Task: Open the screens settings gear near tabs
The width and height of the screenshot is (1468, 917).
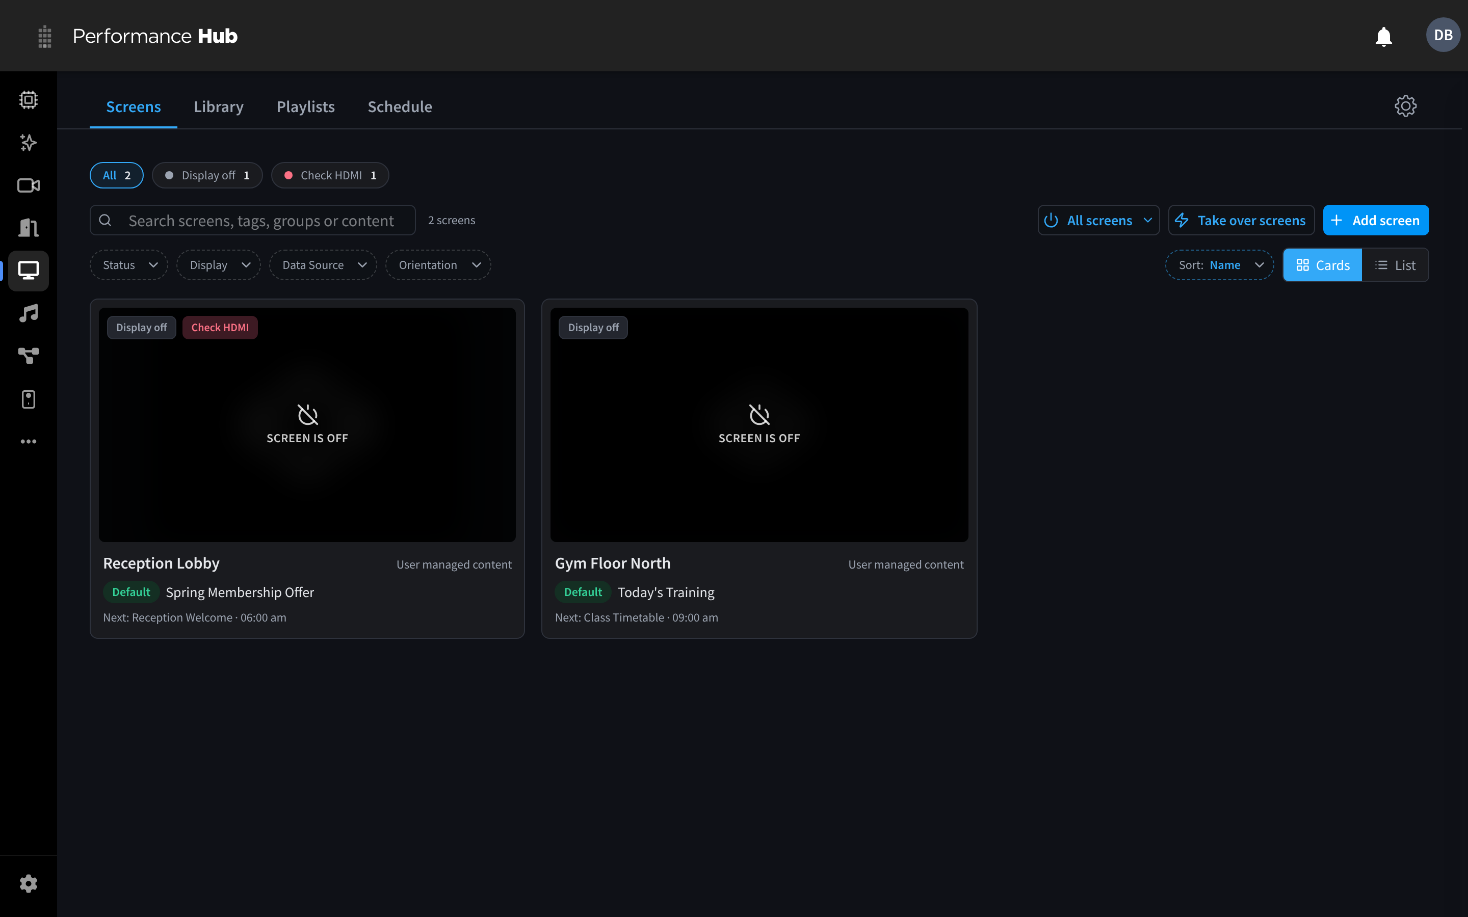Action: 1405,106
